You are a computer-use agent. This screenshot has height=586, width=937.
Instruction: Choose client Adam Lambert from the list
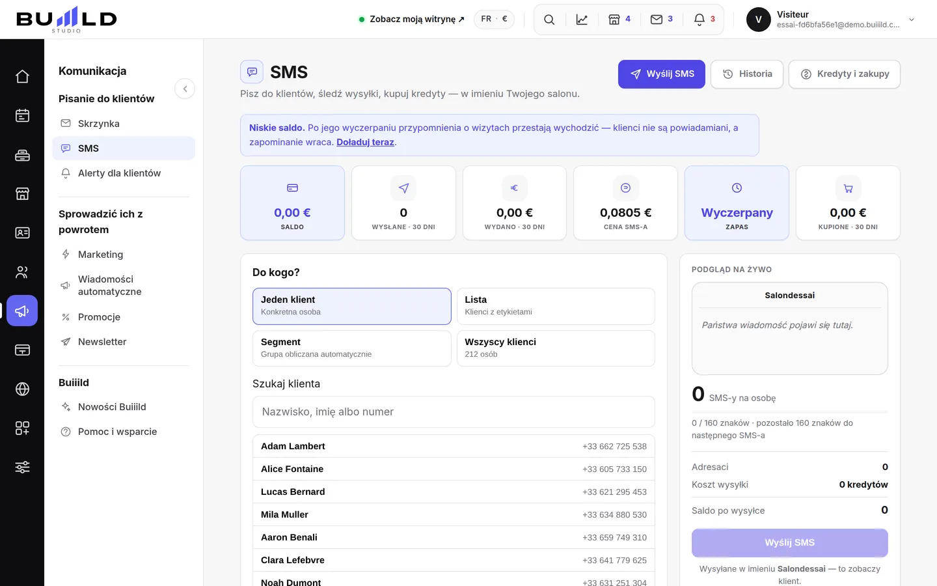[x=454, y=446]
